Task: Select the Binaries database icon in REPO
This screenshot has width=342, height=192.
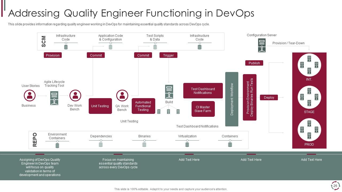Action: [144, 144]
